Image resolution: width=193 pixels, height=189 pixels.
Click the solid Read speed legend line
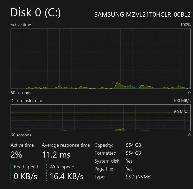tap(11, 173)
